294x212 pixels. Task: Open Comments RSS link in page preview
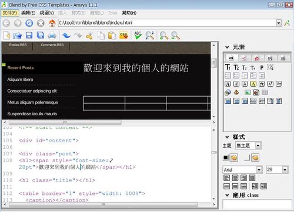point(52,45)
